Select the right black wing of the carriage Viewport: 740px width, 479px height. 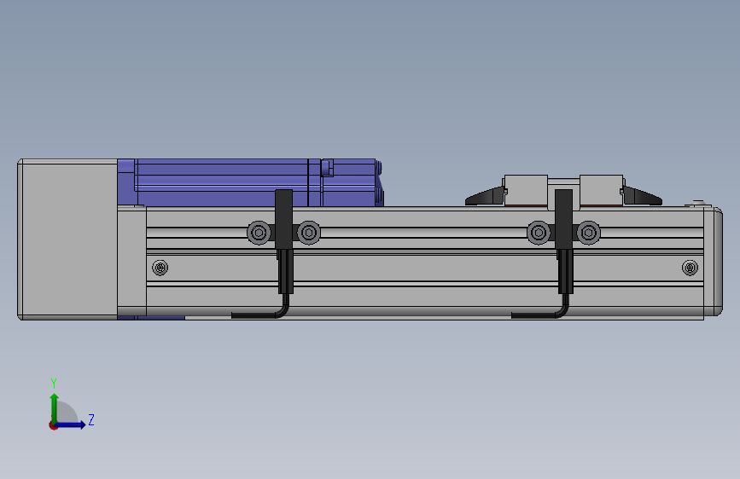click(643, 196)
